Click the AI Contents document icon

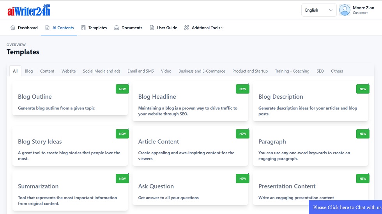click(48, 28)
